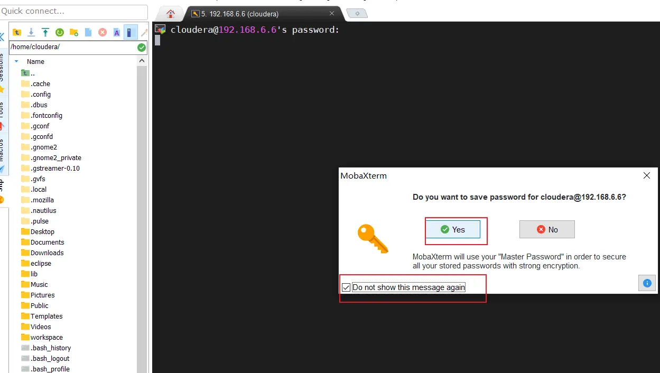660x373 pixels.
Task: Click No to decline saving password
Action: [x=547, y=229]
